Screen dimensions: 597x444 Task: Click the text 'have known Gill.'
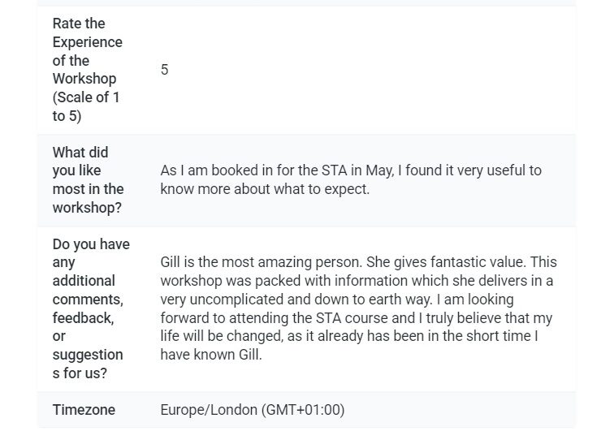tap(211, 355)
